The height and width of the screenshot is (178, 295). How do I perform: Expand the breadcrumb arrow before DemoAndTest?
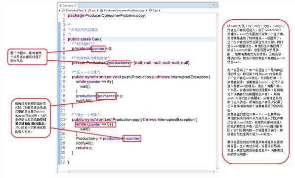click(x=60, y=10)
